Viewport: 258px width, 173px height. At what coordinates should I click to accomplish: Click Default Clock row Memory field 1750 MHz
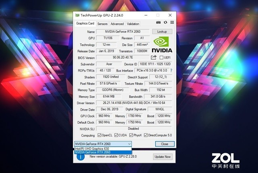click(x=135, y=122)
